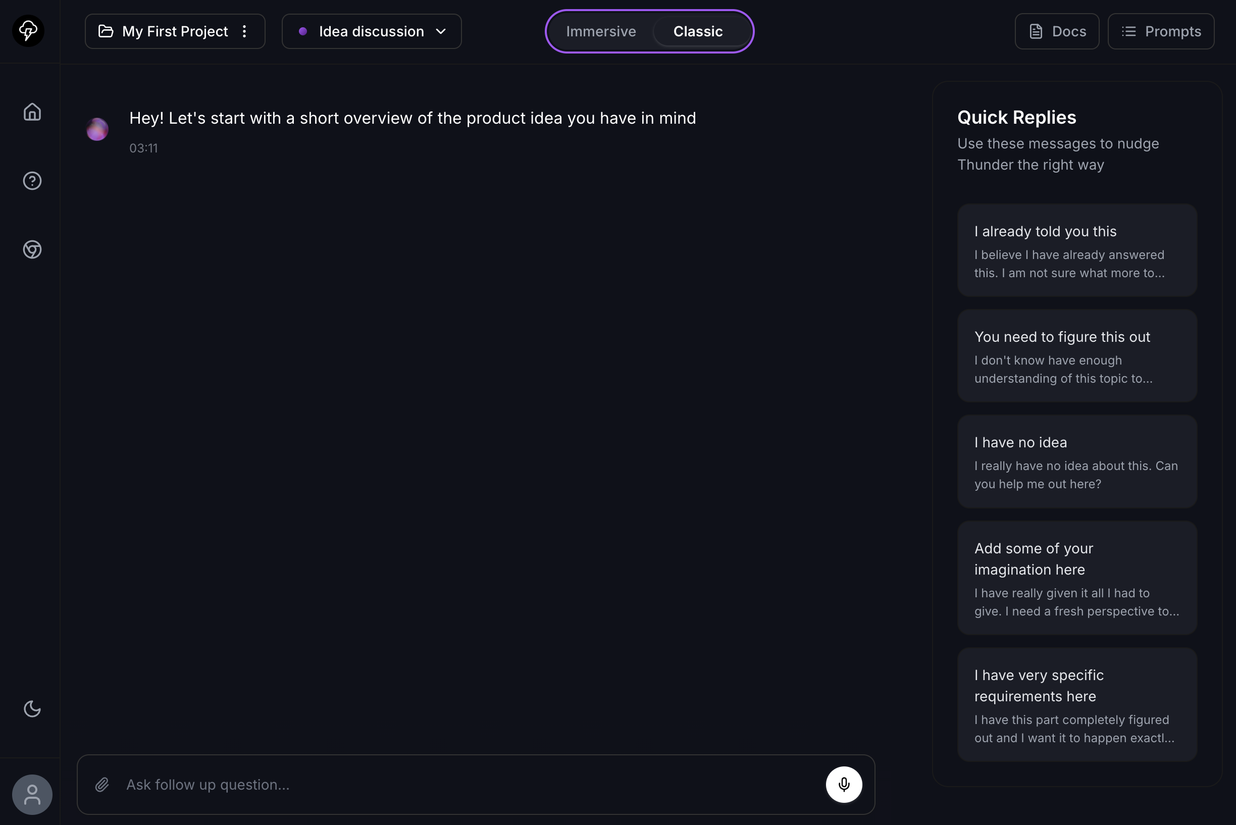Image resolution: width=1236 pixels, height=825 pixels.
Task: Switch to Immersive mode
Action: [601, 32]
